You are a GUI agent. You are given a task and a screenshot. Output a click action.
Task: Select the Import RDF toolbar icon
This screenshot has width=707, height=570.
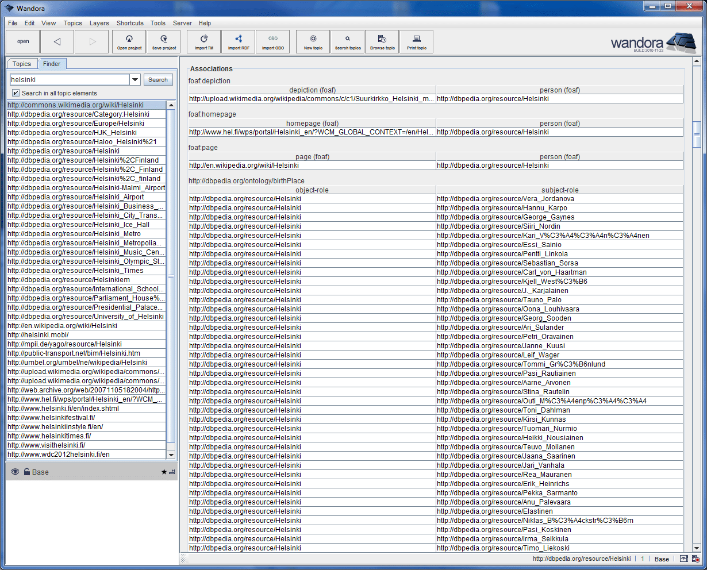[x=238, y=41]
